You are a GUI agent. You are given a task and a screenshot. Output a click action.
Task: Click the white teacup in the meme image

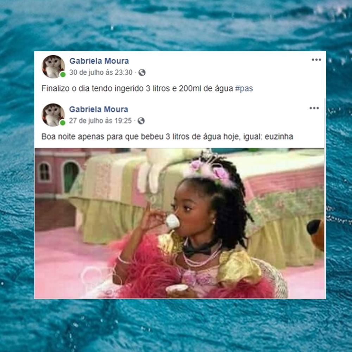tap(172, 221)
